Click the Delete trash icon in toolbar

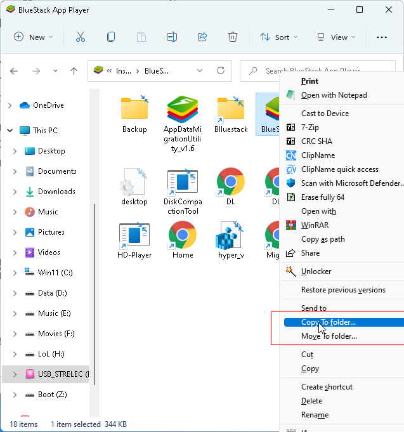[x=233, y=37]
